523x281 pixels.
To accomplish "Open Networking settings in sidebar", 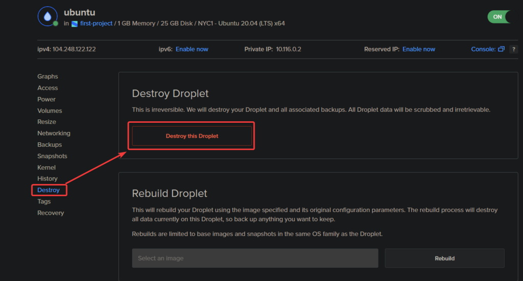I will click(54, 133).
